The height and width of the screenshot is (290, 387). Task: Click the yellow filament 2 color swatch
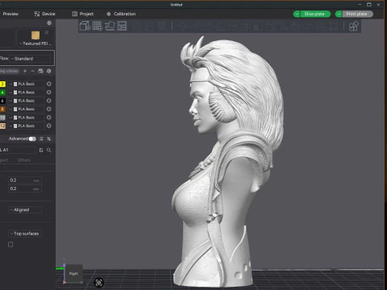[x=2, y=84]
